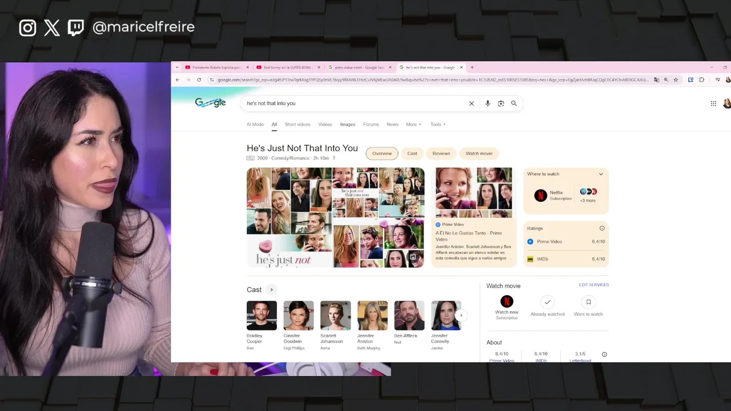Bookmark this page with star icon
The width and height of the screenshot is (731, 411).
(676, 80)
